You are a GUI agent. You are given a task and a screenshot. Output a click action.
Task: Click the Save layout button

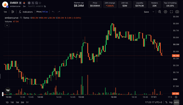tap(146, 12)
